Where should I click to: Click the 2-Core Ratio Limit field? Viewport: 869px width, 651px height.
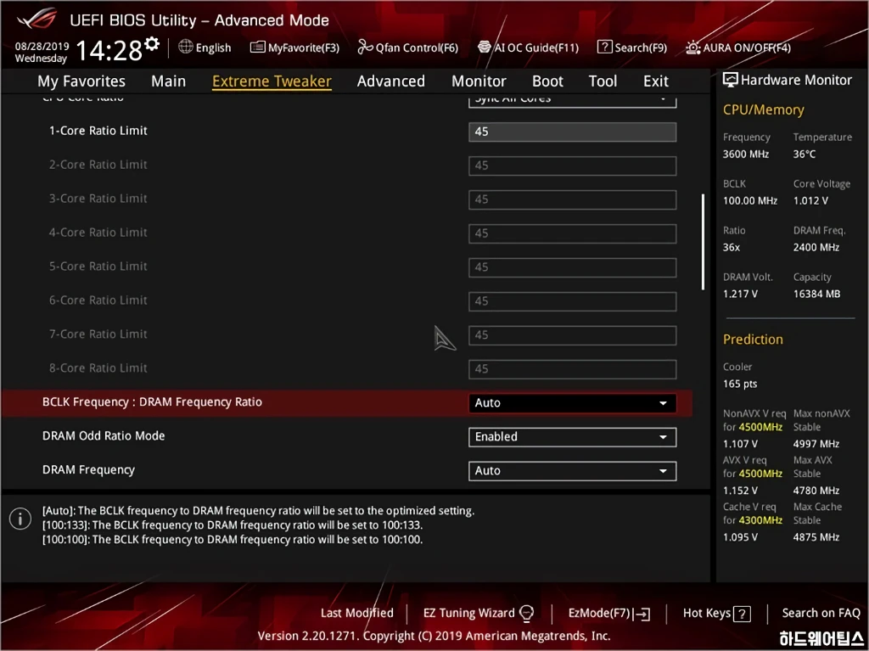click(572, 166)
